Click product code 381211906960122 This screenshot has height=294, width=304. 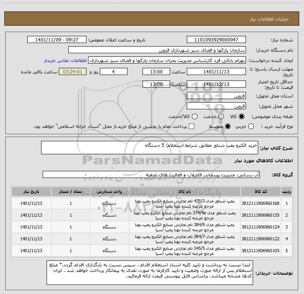261,239
